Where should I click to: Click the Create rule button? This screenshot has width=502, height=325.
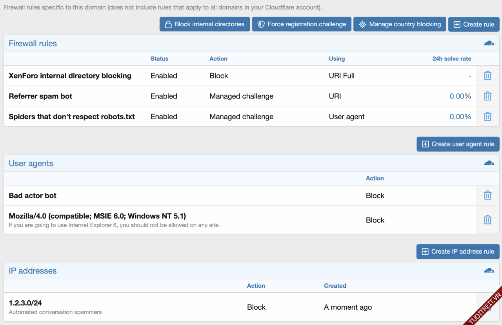pyautogui.click(x=474, y=24)
